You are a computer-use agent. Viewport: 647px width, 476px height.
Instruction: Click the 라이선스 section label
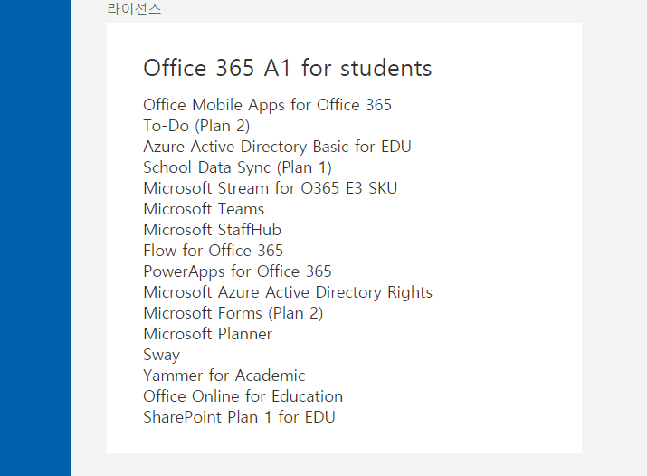point(134,9)
